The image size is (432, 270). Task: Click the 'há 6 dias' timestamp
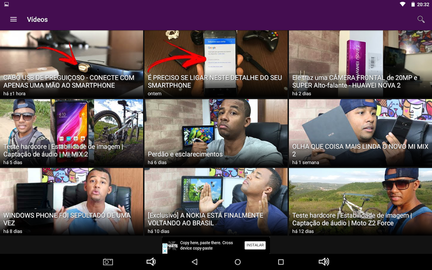point(157,162)
